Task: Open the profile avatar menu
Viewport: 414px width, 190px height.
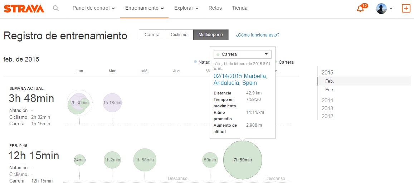Action: coord(381,9)
